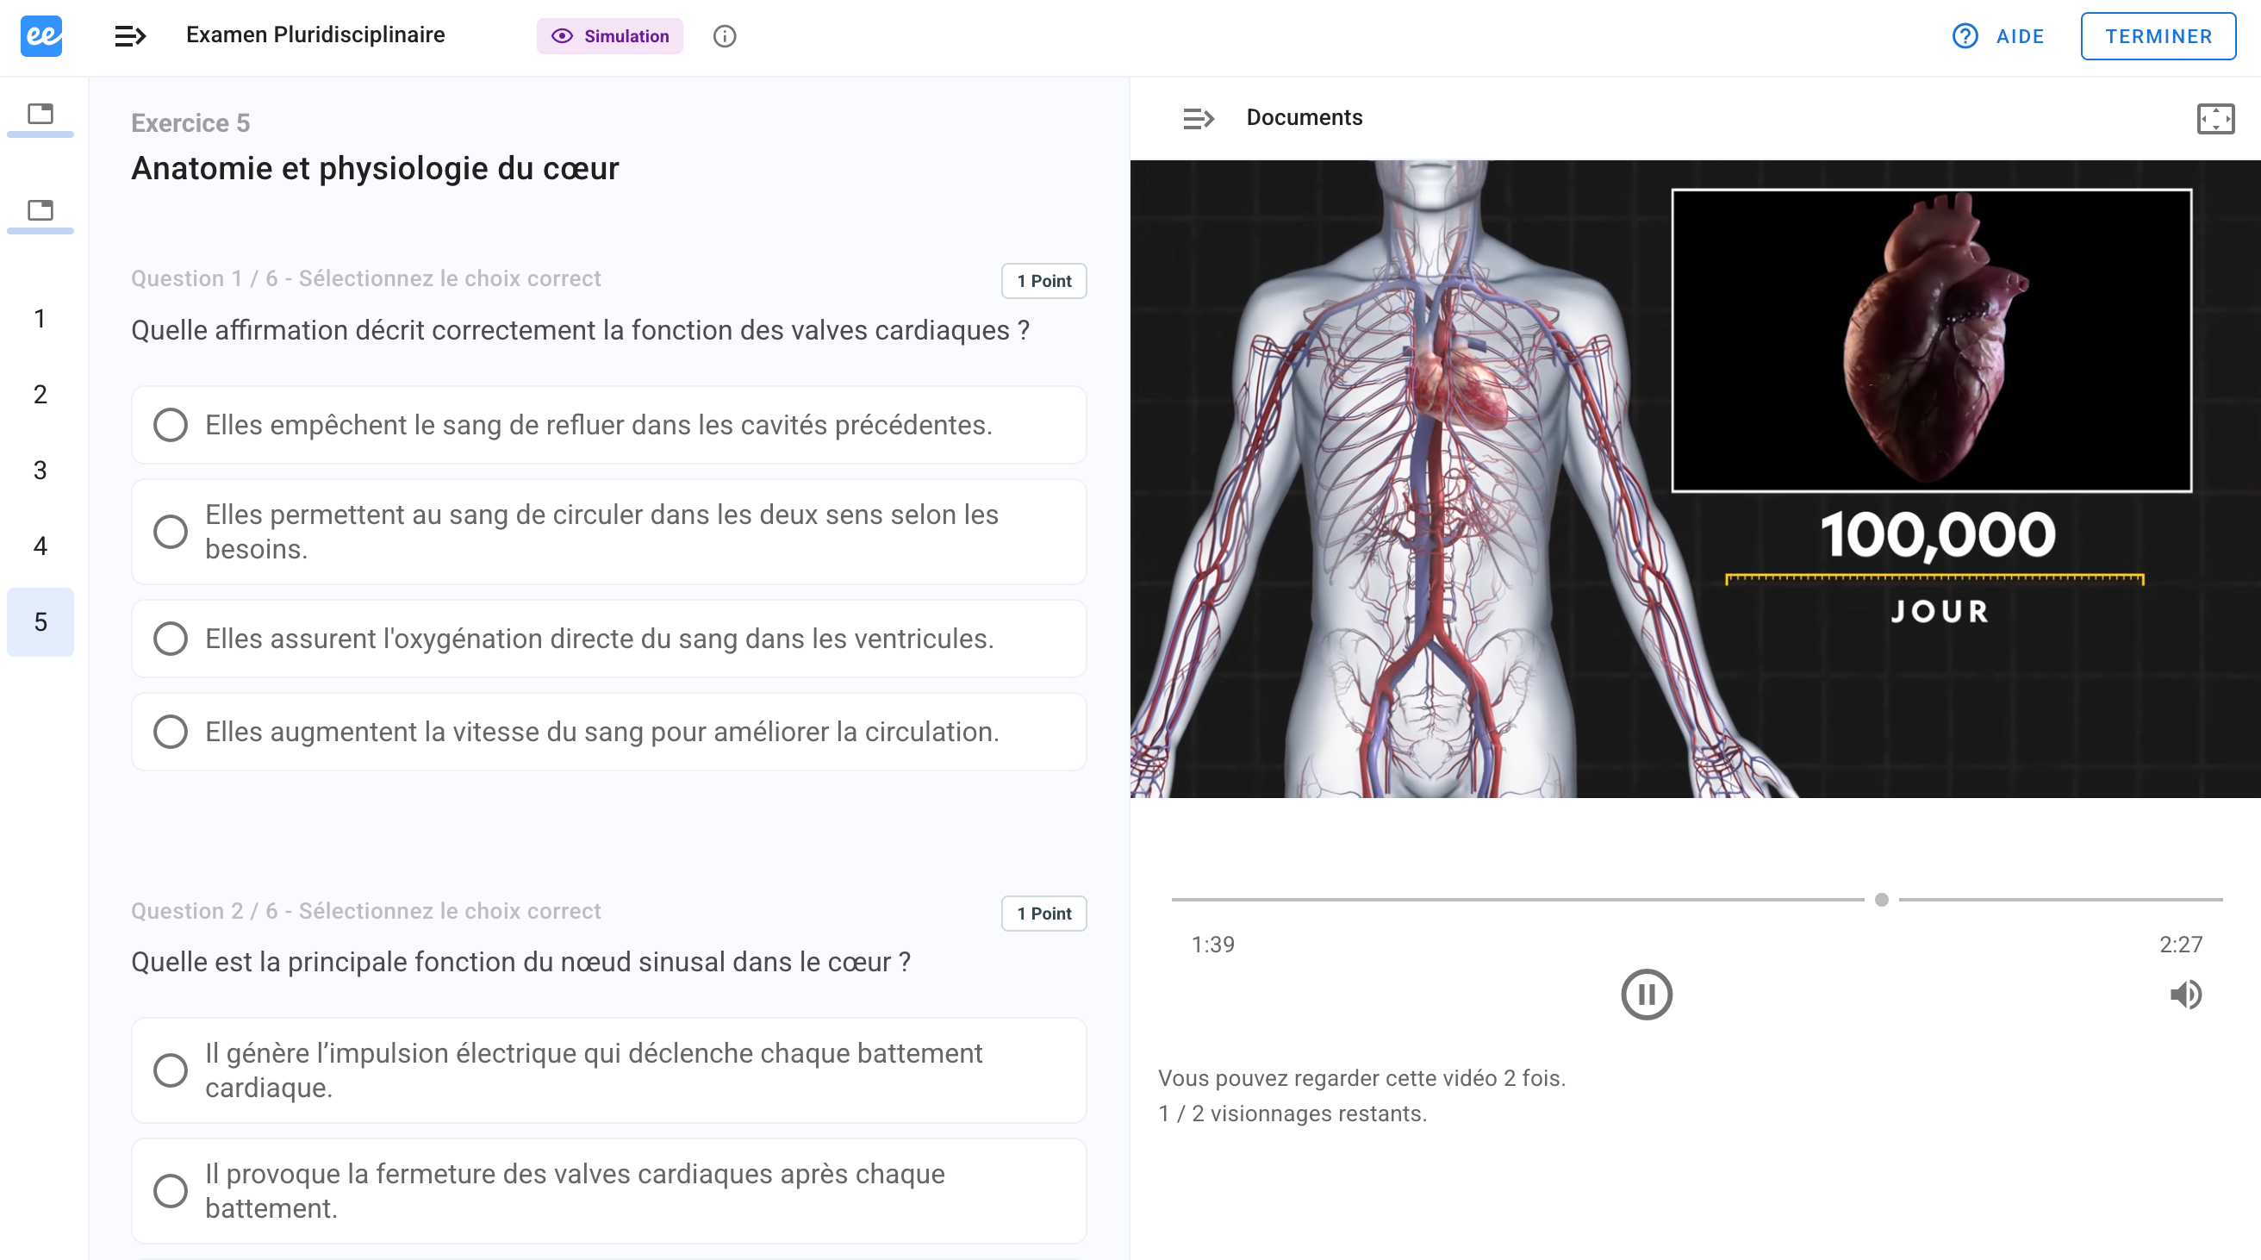The image size is (2261, 1260).
Task: Click the '1:39' elapsed time label
Action: pyautogui.click(x=1212, y=945)
